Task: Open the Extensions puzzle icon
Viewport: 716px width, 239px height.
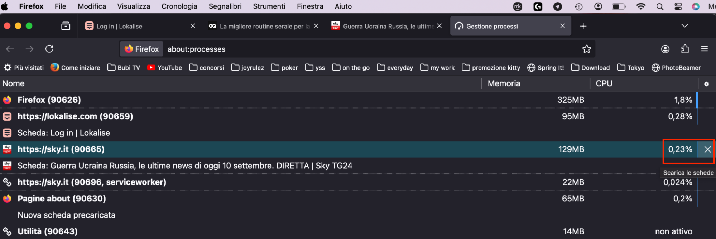Action: 685,49
